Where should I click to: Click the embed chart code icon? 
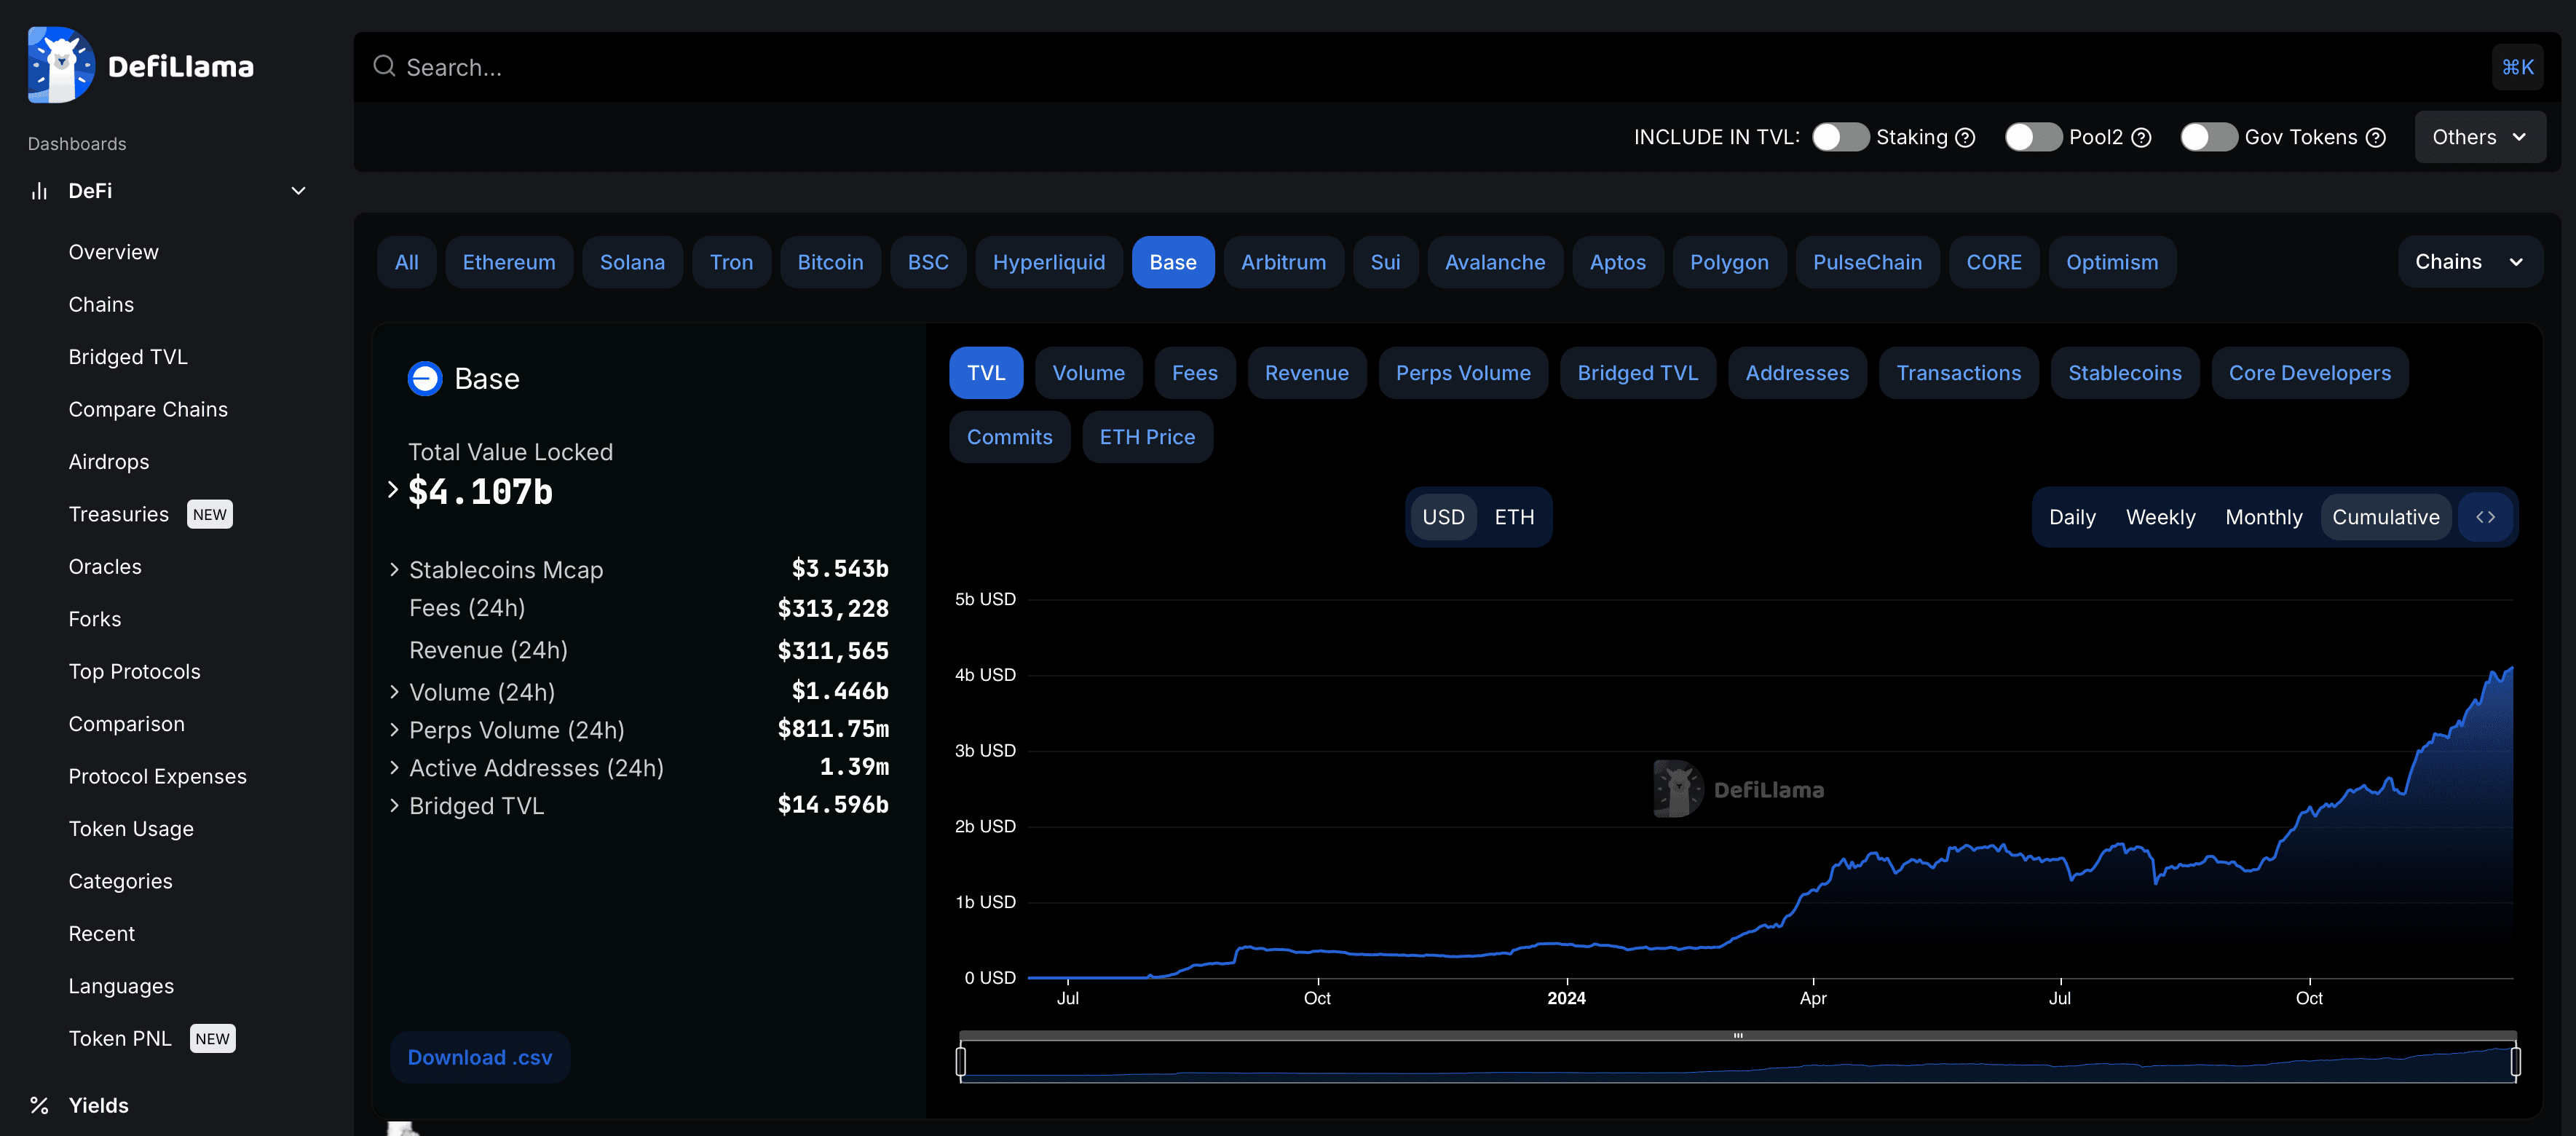tap(2485, 517)
